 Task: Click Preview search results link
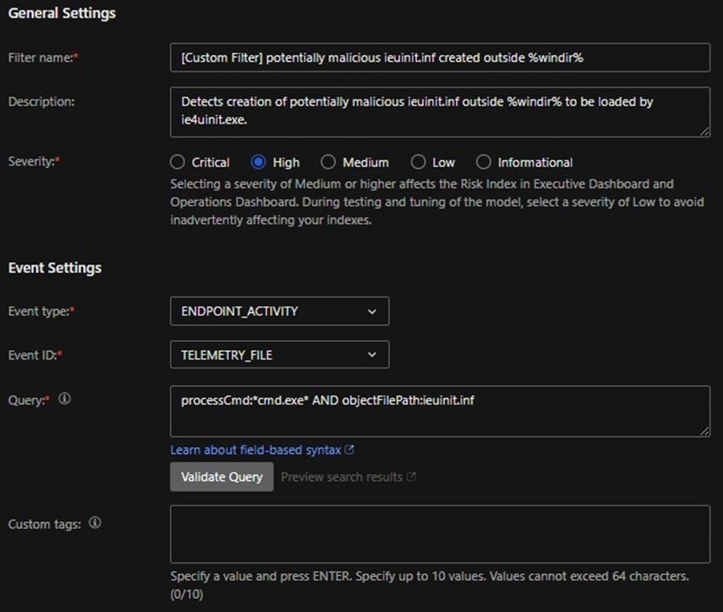(341, 477)
